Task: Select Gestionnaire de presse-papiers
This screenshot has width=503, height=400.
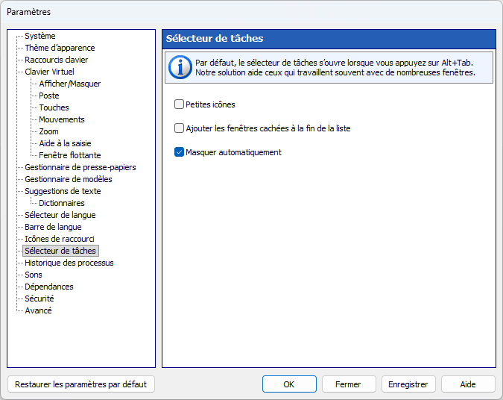Action: click(x=80, y=167)
